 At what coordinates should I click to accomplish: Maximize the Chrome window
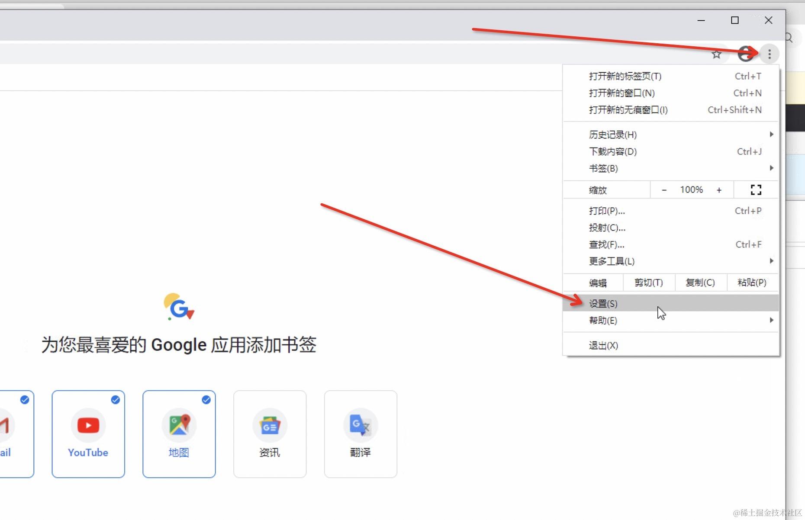(734, 20)
